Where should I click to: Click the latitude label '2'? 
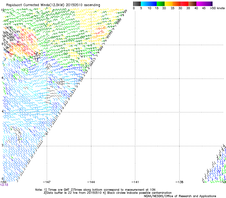click(x=2, y=145)
